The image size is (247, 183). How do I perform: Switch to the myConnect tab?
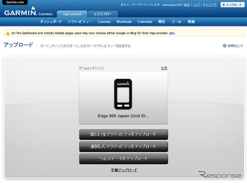(72, 14)
